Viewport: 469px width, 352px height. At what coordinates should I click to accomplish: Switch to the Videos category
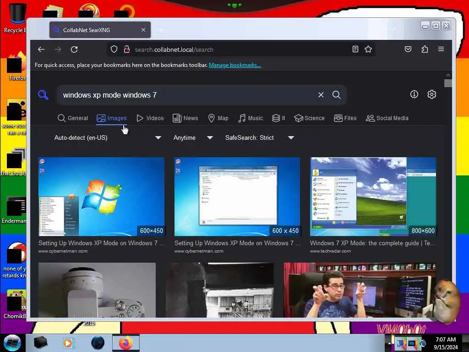pyautogui.click(x=150, y=118)
